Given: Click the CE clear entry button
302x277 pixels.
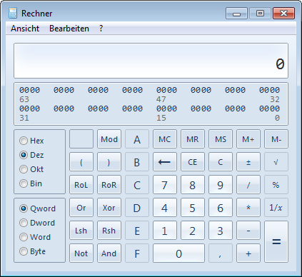Looking at the screenshot, I should (193, 162).
